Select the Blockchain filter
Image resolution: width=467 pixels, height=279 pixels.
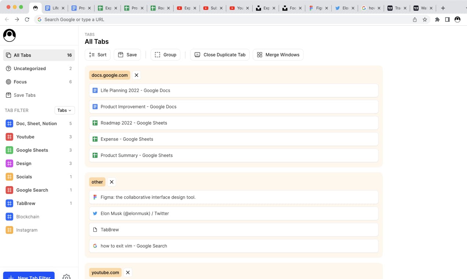pos(39,217)
